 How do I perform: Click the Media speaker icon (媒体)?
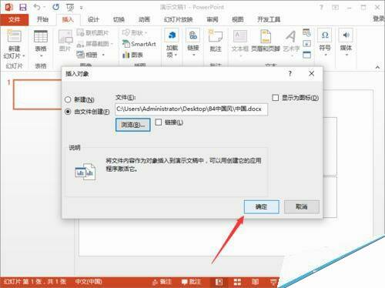[346, 35]
